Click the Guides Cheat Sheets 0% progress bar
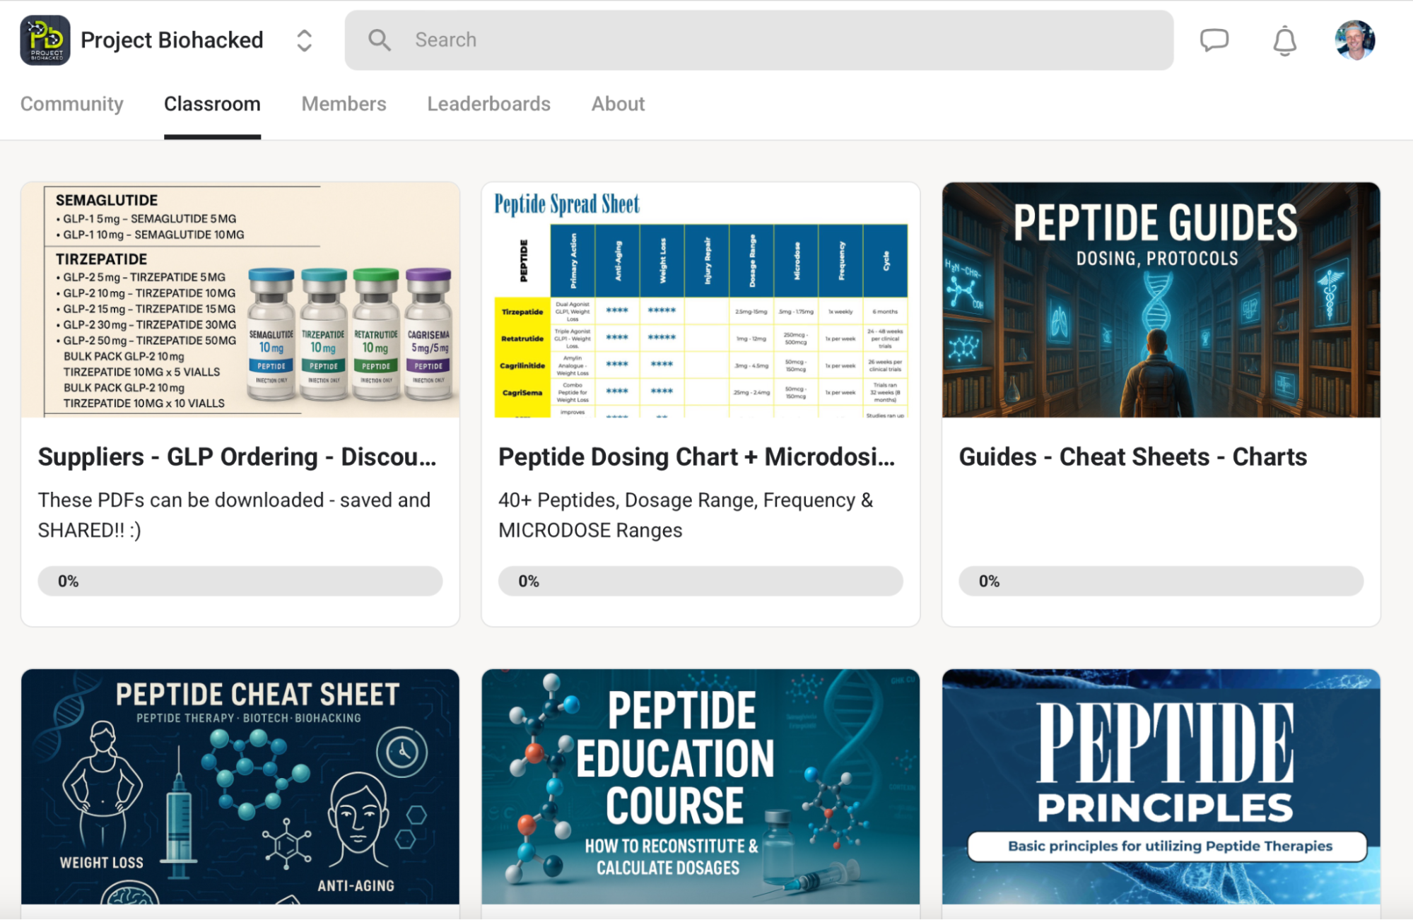This screenshot has height=920, width=1413. coord(1161,581)
